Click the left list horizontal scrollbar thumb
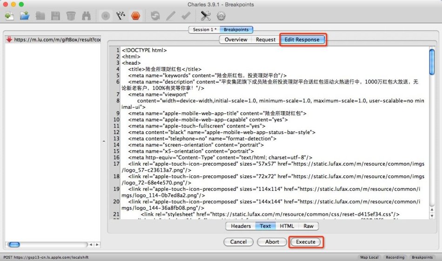Viewport: 442px width, 261px height. [13, 244]
